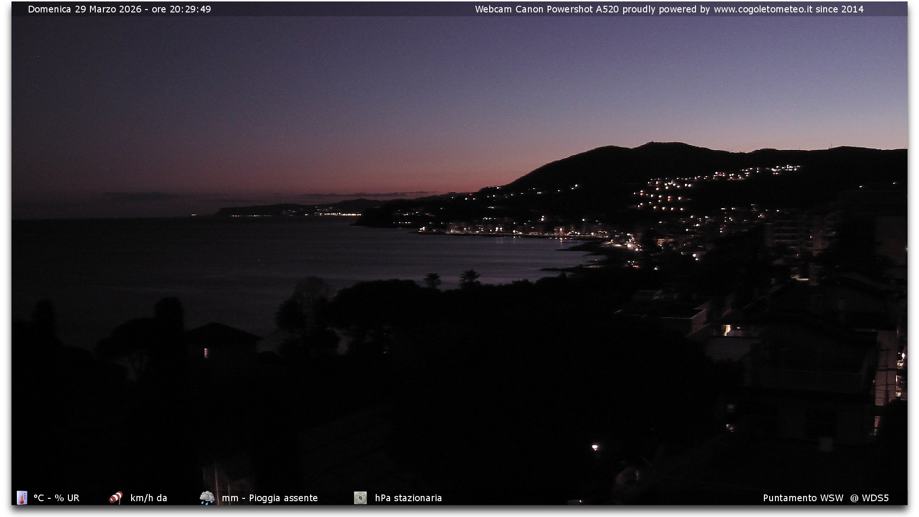Image resolution: width=919 pixels, height=517 pixels.
Task: Click the 'Puntamento WSW' direction label
Action: [803, 498]
